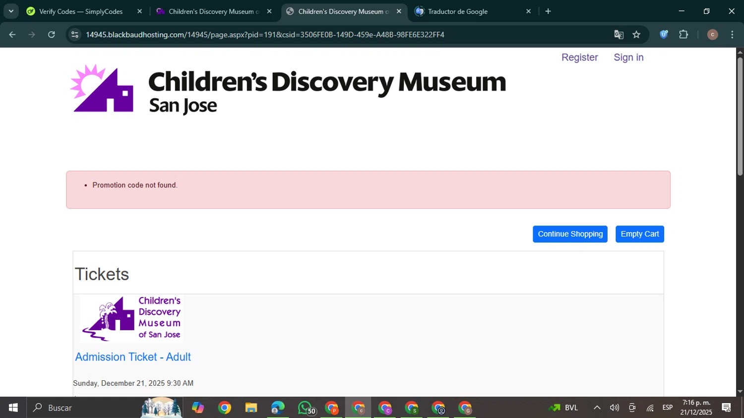744x418 pixels.
Task: Close the Verify Codes tab
Action: pyautogui.click(x=139, y=11)
